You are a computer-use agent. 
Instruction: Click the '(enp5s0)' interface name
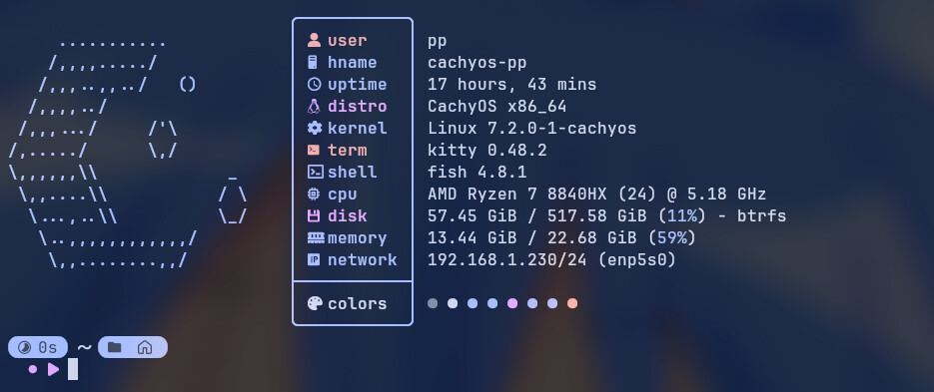pos(636,260)
